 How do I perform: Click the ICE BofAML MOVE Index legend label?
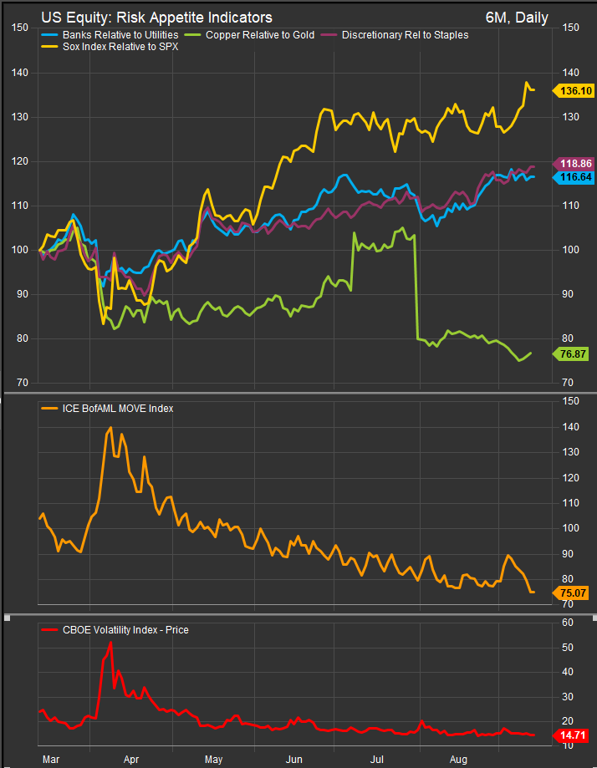coord(117,408)
